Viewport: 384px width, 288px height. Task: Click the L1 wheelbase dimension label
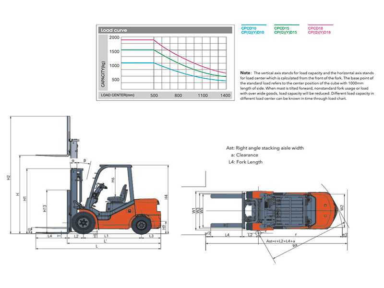[106, 236]
